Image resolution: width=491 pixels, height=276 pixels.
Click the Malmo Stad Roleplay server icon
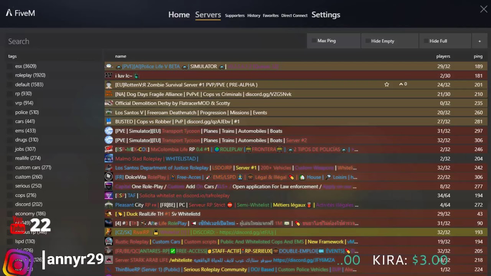point(109,158)
